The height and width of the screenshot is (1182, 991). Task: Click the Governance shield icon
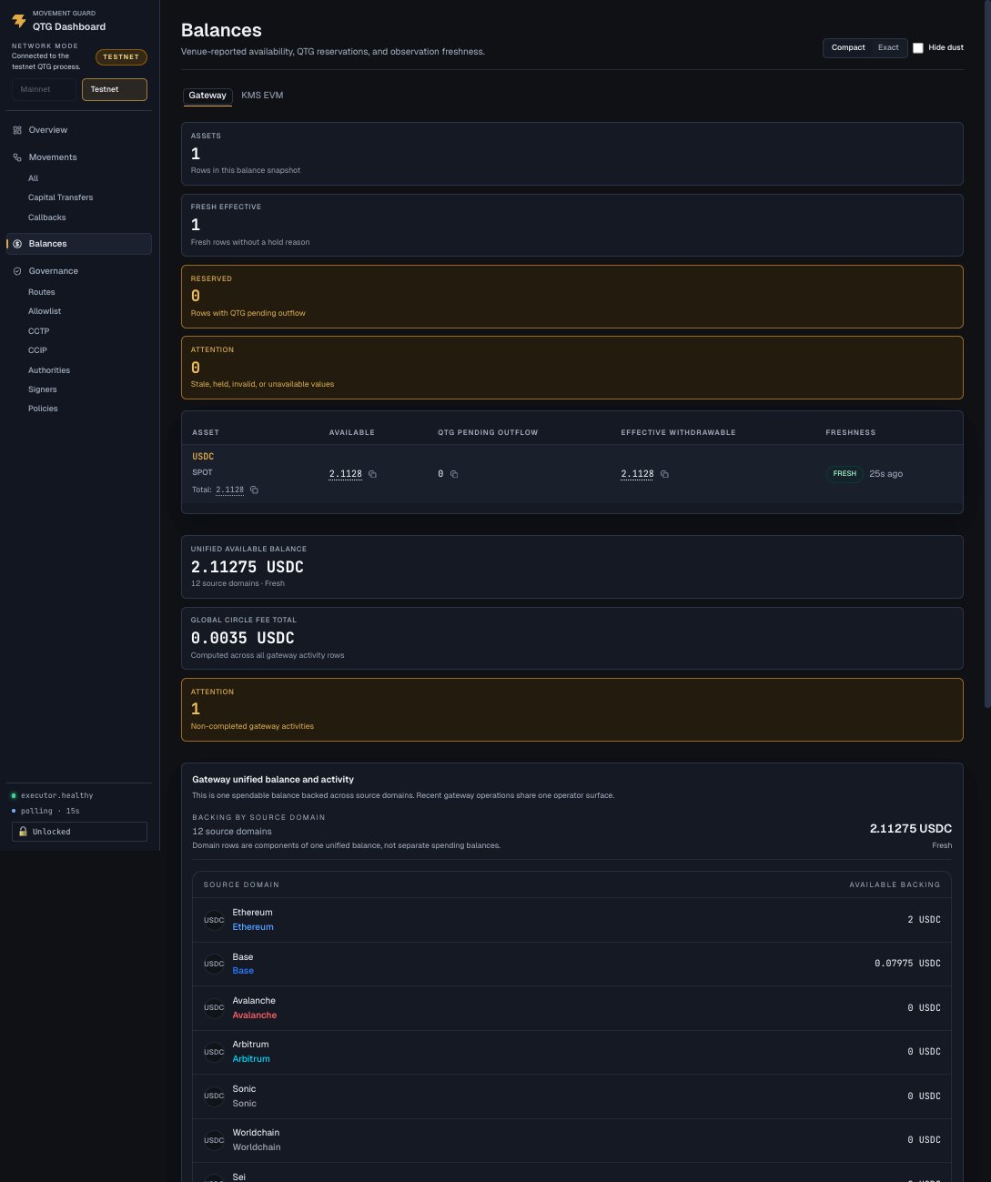17,271
